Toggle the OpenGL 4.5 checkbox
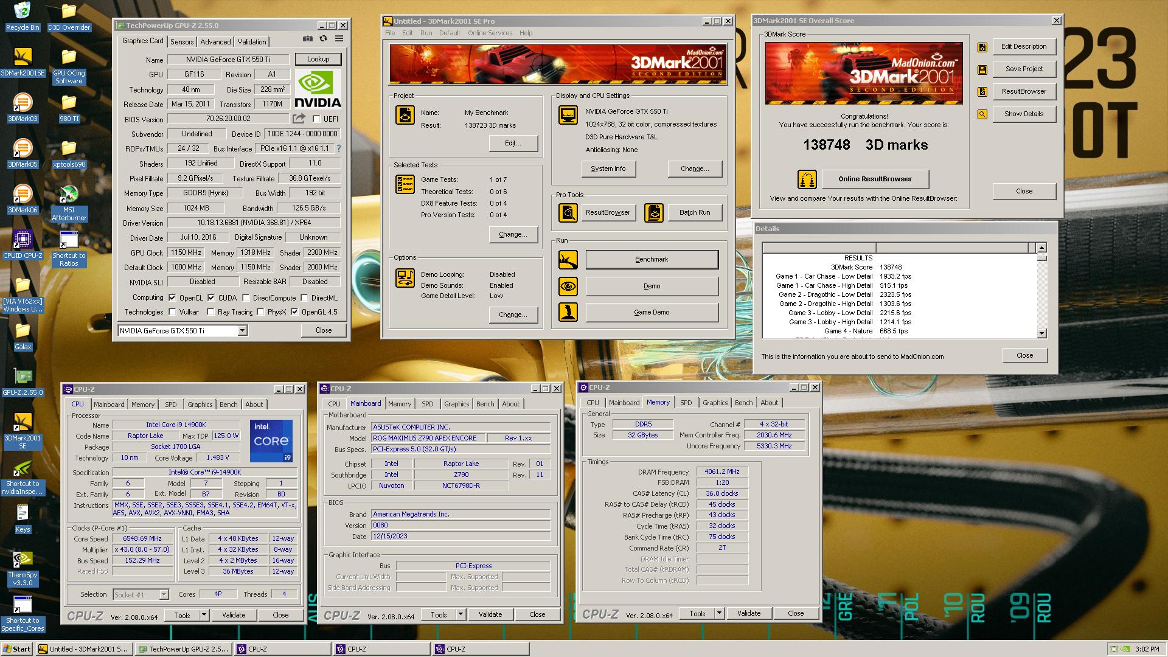Screen dimensions: 1168x657 [294, 312]
